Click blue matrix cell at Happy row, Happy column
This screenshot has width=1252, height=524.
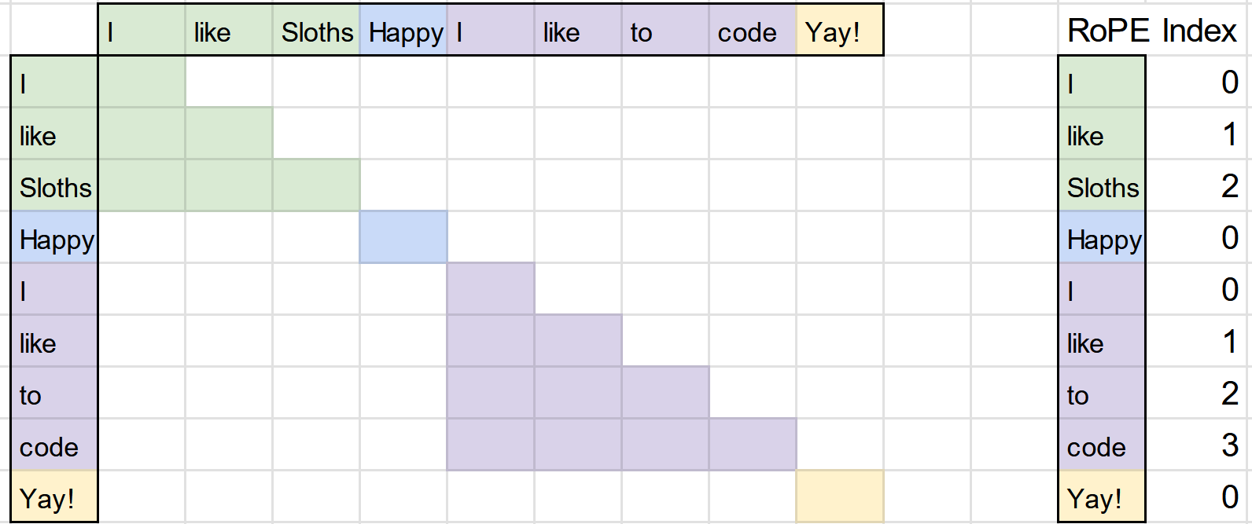pyautogui.click(x=403, y=237)
